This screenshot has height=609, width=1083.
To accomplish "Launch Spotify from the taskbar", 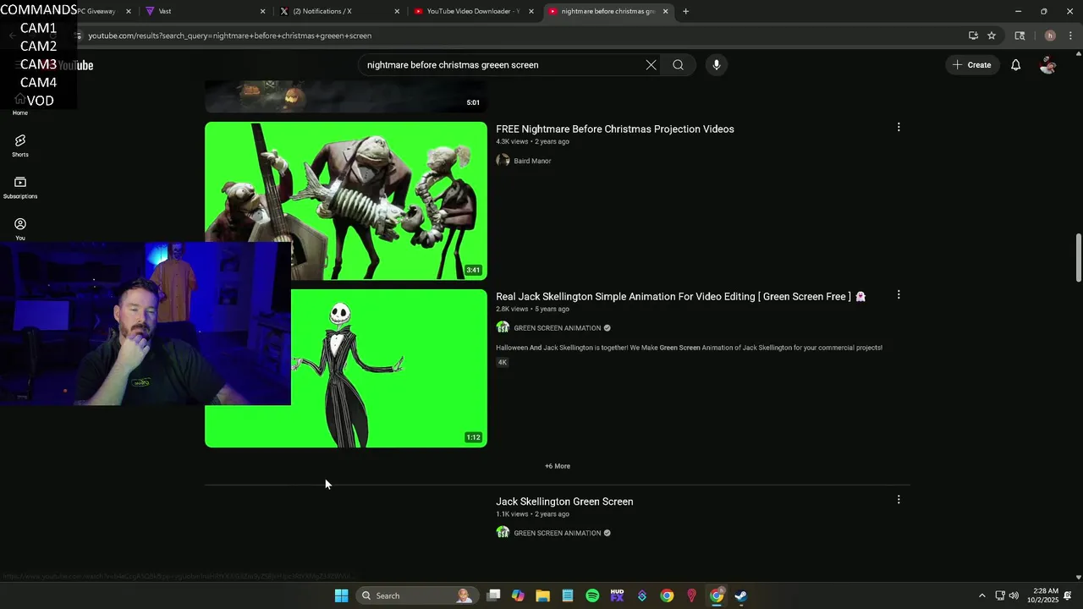I will click(592, 595).
